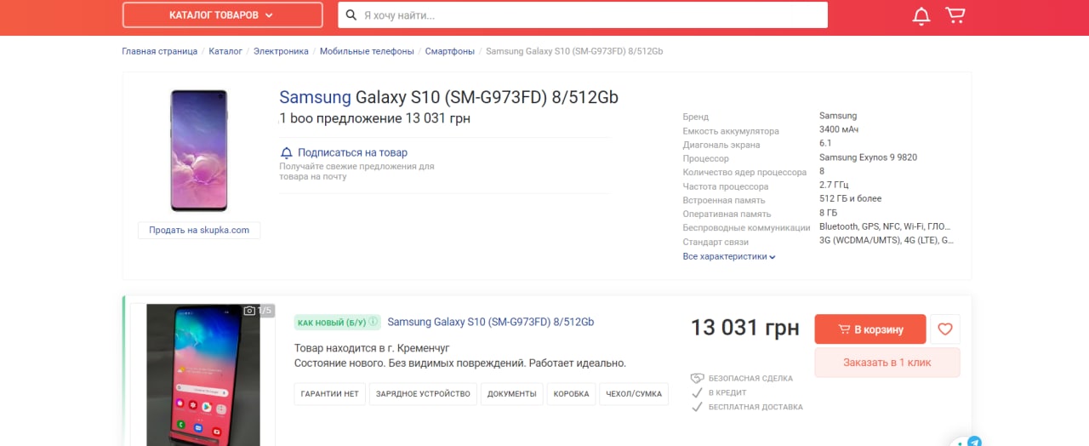Open the shopping cart icon
The width and height of the screenshot is (1089, 446).
(955, 15)
